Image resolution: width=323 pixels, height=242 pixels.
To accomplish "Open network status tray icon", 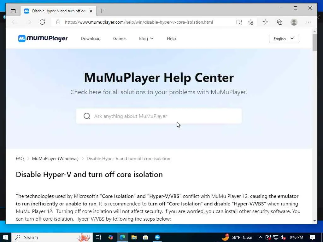I will (x=276, y=237).
